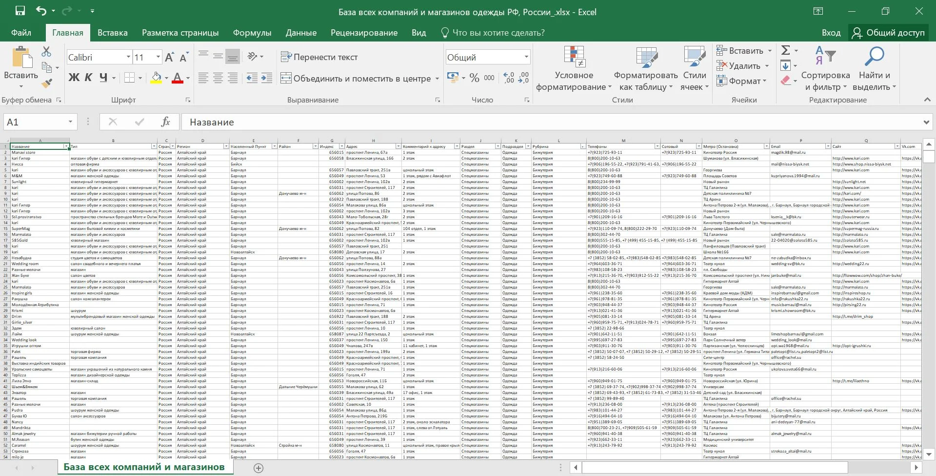Increase the indent
The image size is (936, 476).
pos(267,78)
